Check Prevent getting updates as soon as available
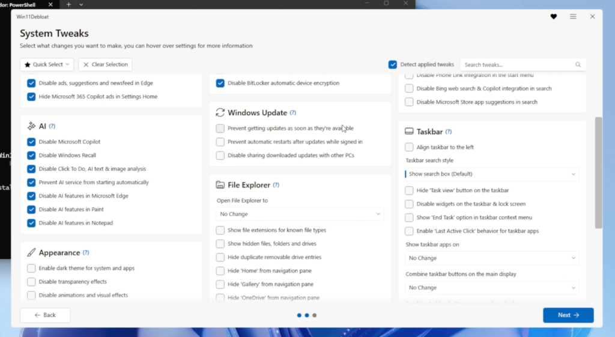This screenshot has width=615, height=337. click(220, 129)
